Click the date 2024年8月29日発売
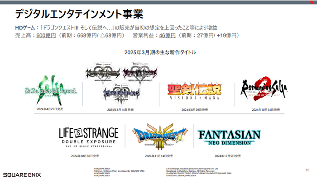This screenshot has width=317, height=179. [194, 109]
